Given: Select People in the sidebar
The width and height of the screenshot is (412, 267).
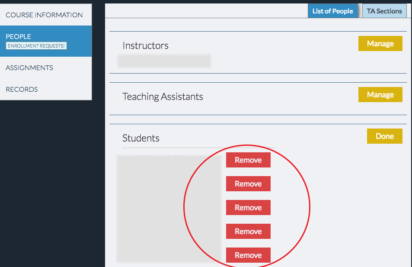Looking at the screenshot, I should pyautogui.click(x=19, y=37).
